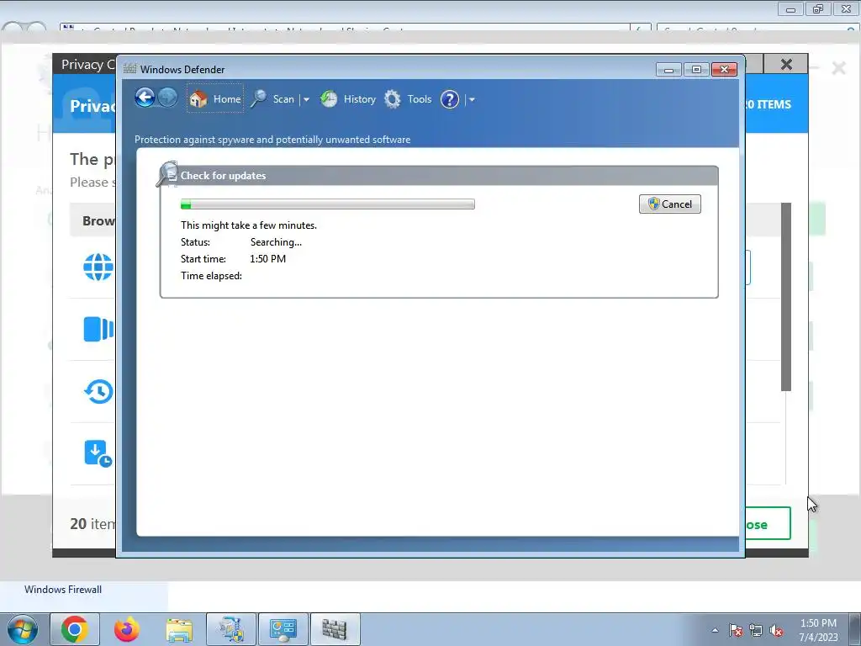Close the Privacy window with the X button
861x646 pixels.
point(786,64)
